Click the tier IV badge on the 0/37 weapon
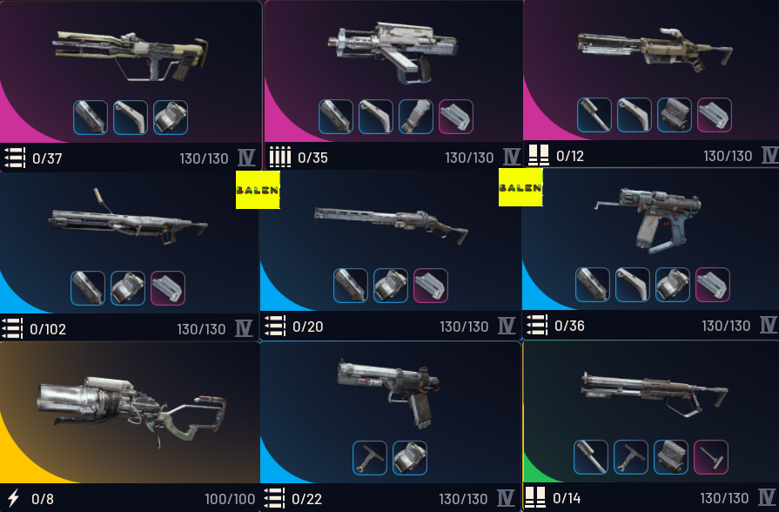This screenshot has height=512, width=779. [246, 158]
